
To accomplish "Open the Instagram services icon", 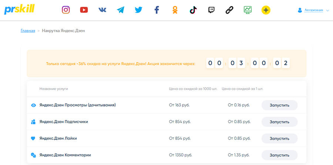I will (66, 10).
